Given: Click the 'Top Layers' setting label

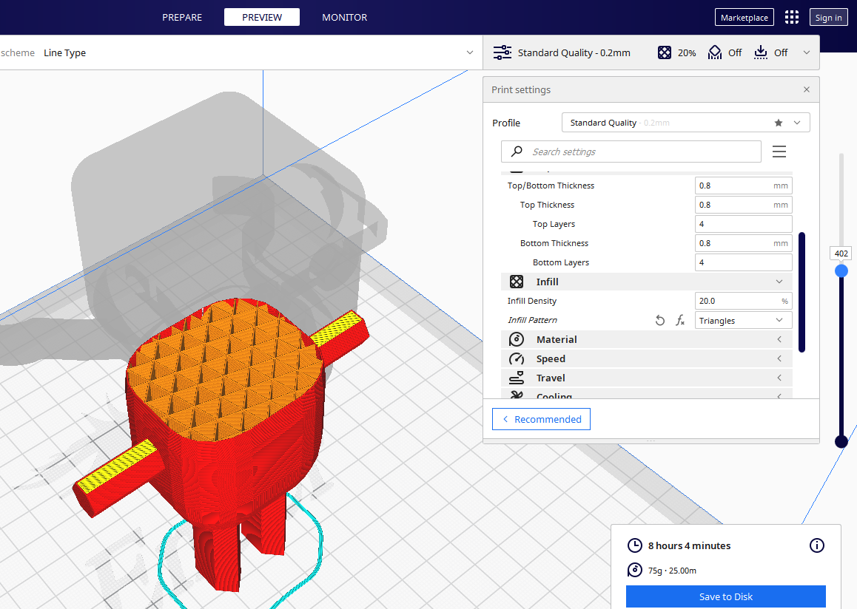Looking at the screenshot, I should [554, 224].
